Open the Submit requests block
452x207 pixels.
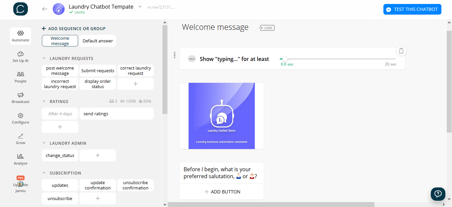click(x=98, y=71)
